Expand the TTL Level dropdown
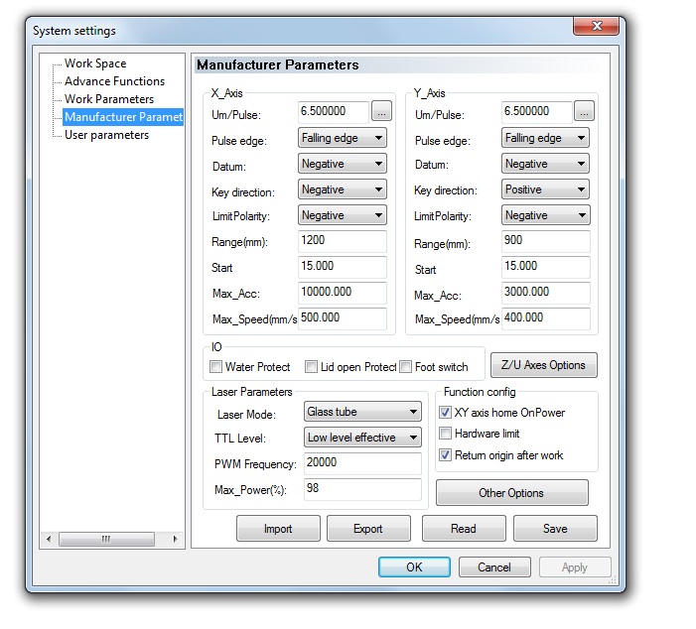Screen dimensions: 696x629 [362, 438]
